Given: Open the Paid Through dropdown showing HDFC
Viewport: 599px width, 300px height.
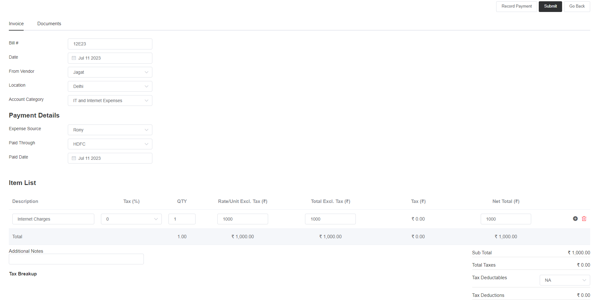Looking at the screenshot, I should (x=110, y=144).
